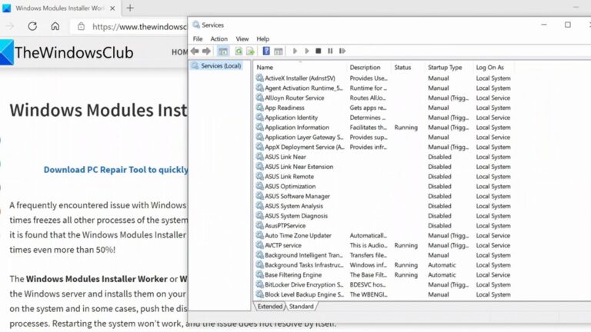Select the Application Information service
The image size is (591, 332).
[x=383, y=128]
